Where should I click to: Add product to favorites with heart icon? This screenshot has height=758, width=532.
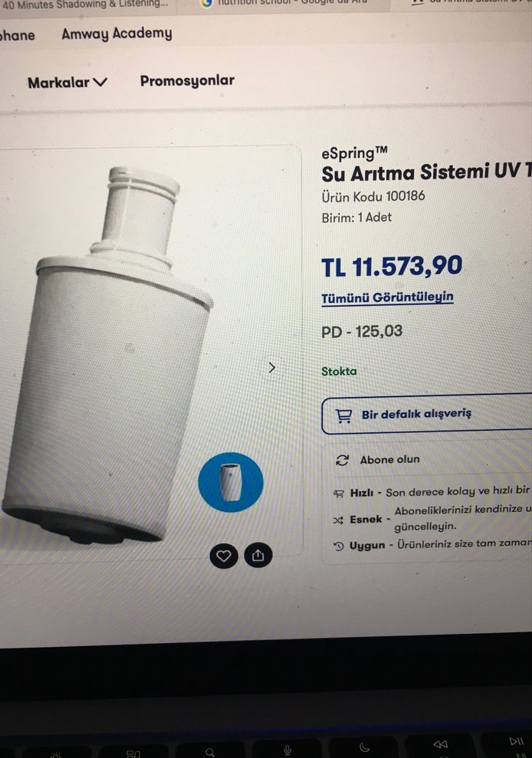pos(223,556)
